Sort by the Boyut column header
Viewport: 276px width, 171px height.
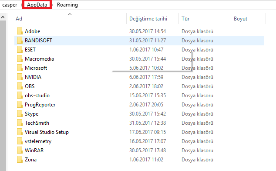[240, 18]
